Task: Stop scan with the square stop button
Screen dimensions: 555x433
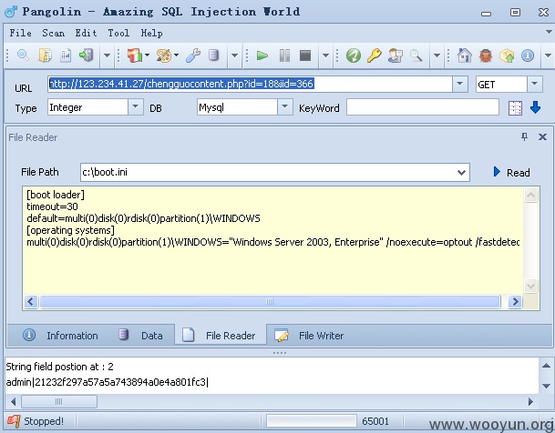Action: coord(305,55)
